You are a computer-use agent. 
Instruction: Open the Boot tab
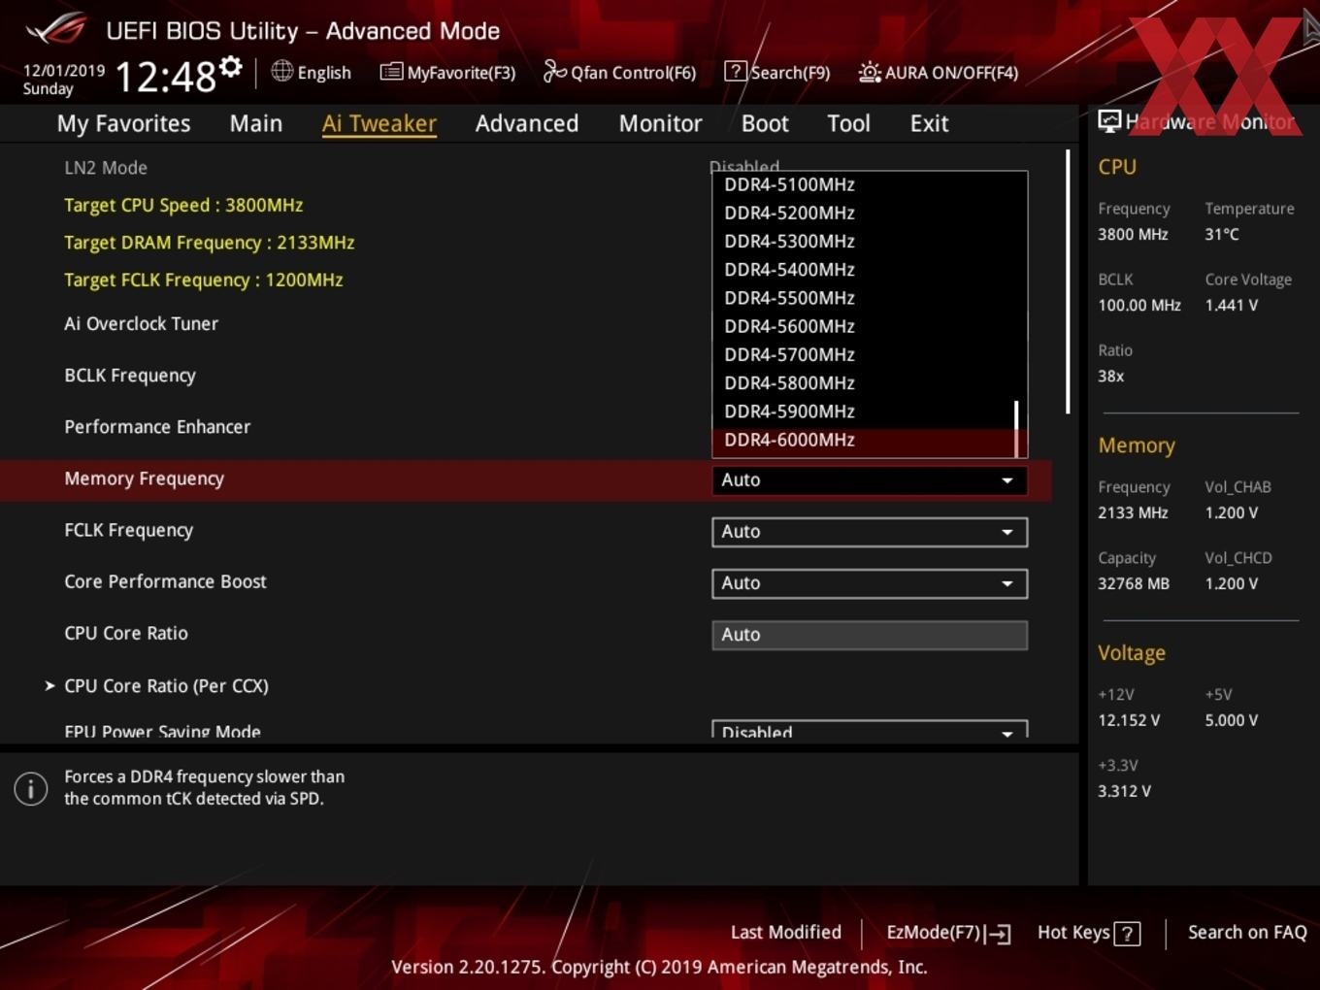tap(765, 123)
